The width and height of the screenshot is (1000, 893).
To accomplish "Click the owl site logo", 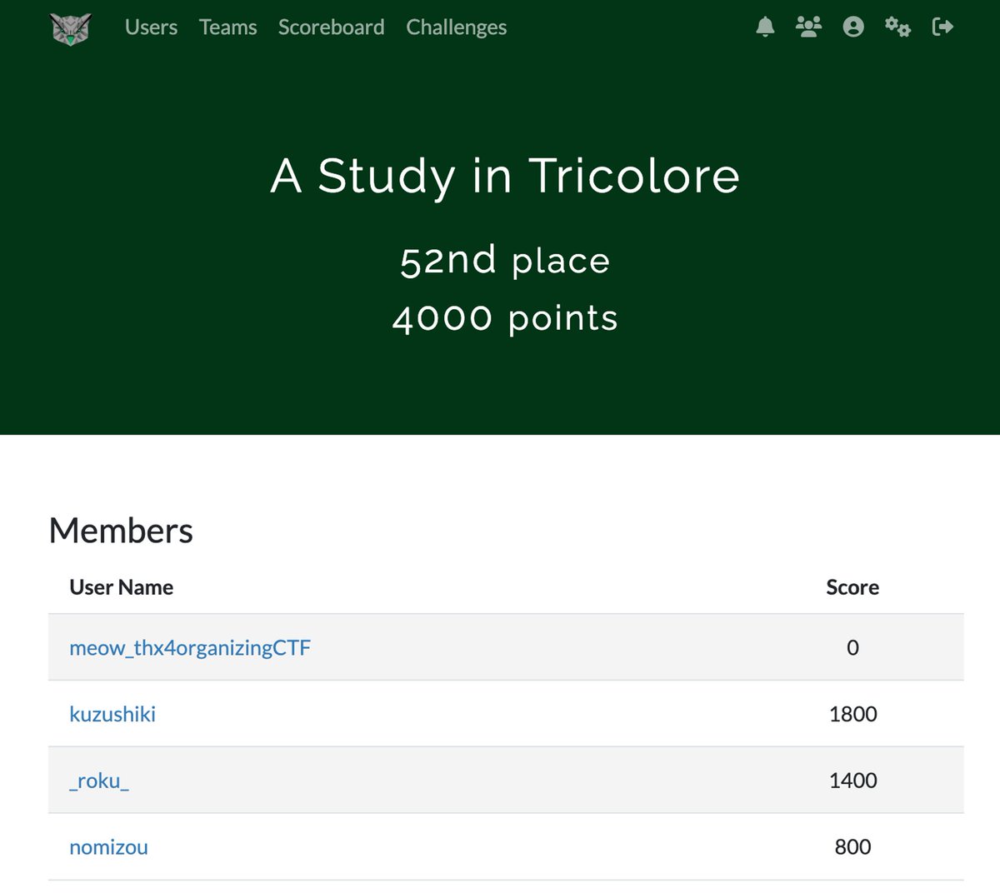I will pyautogui.click(x=71, y=28).
